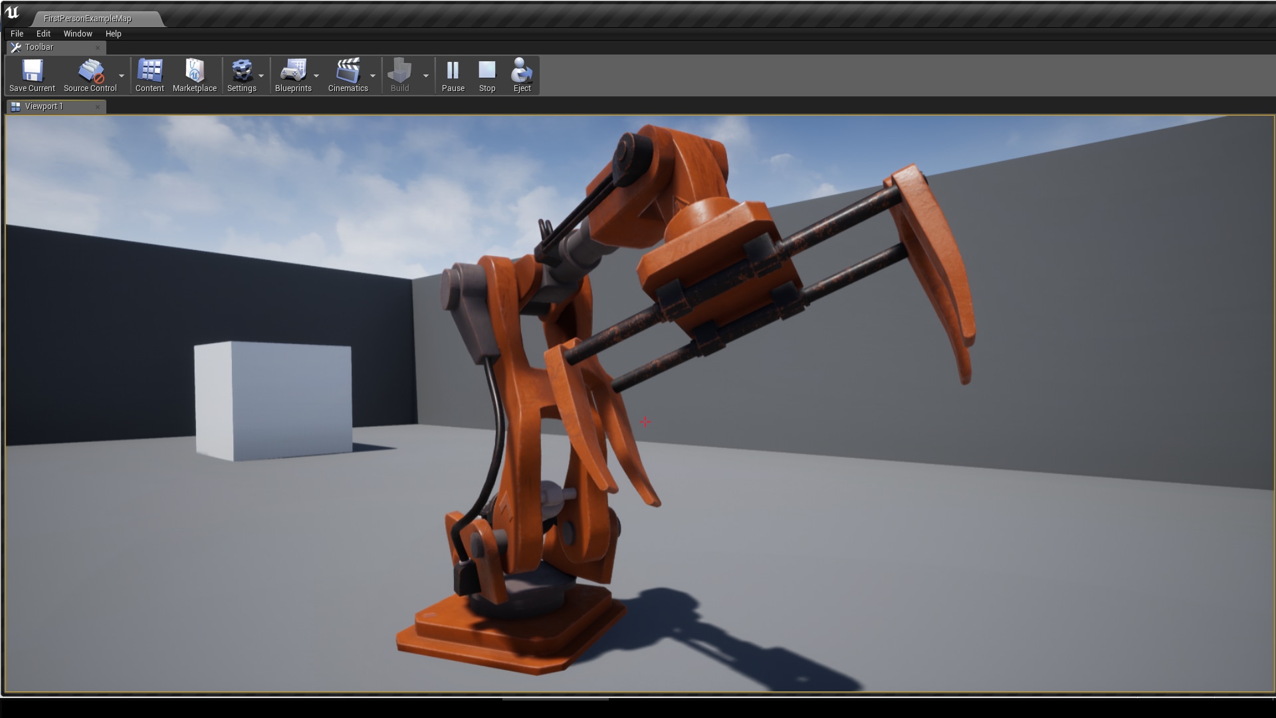Open the Window menu

[x=78, y=33]
